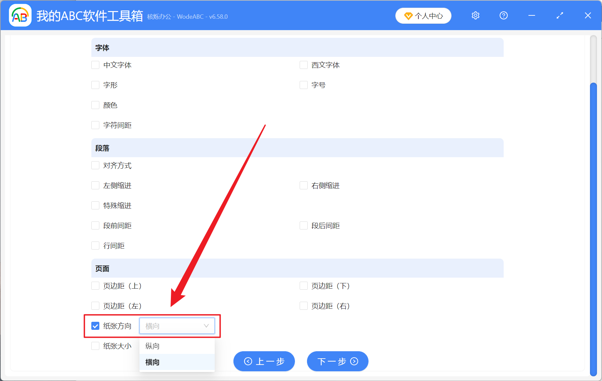Enable the 行间距 checkbox
The height and width of the screenshot is (381, 602).
click(95, 245)
